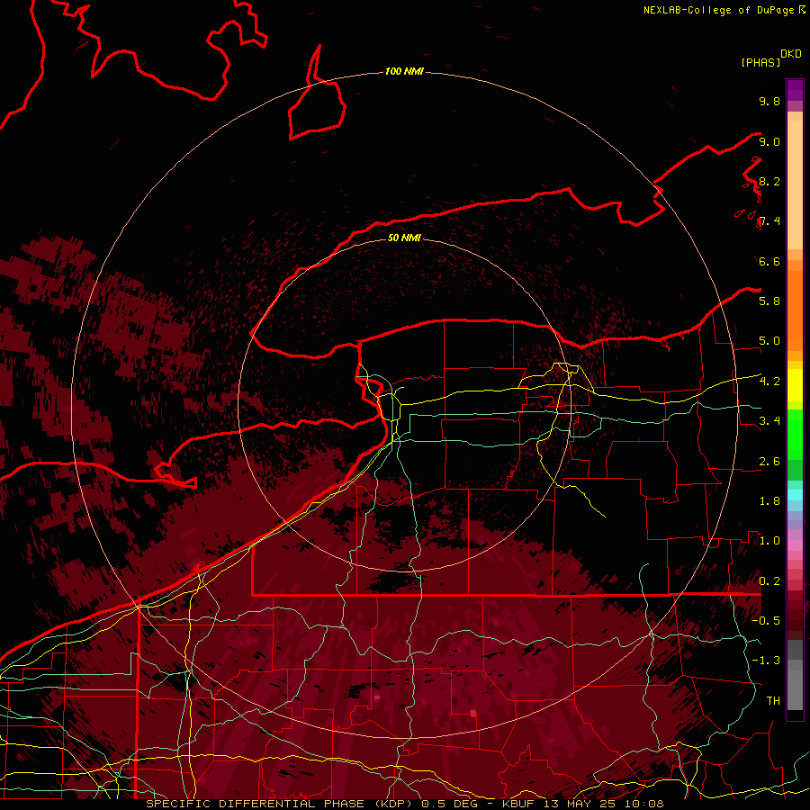Click the 50 NMI range ring label
The height and width of the screenshot is (810, 810).
404,238
